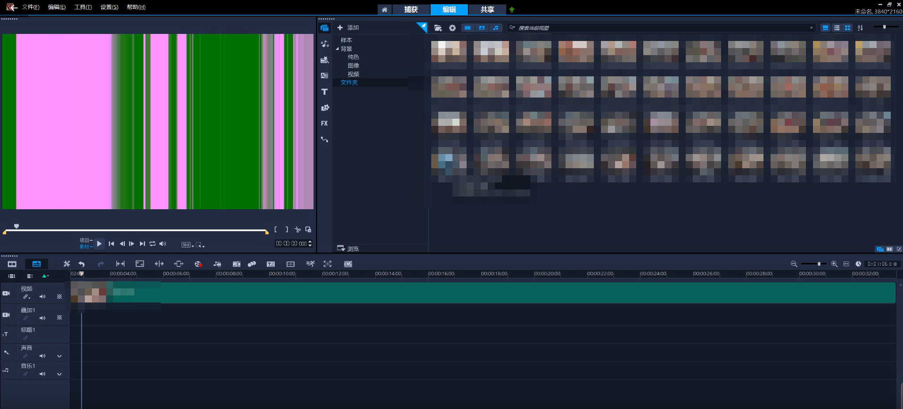
Task: Toggle show photos filter in library
Action: (482, 28)
